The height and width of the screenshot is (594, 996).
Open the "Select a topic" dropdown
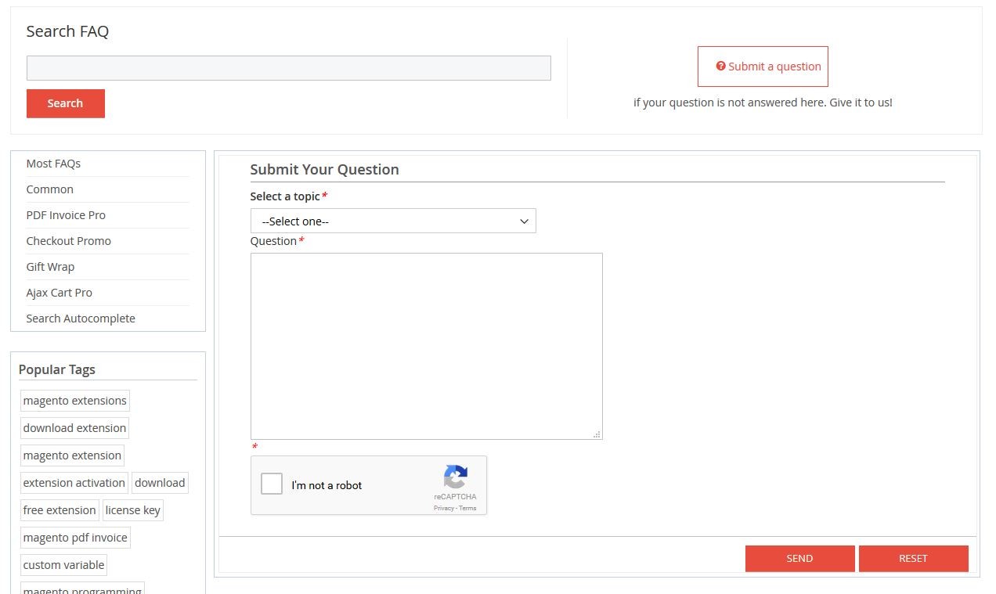pos(393,221)
